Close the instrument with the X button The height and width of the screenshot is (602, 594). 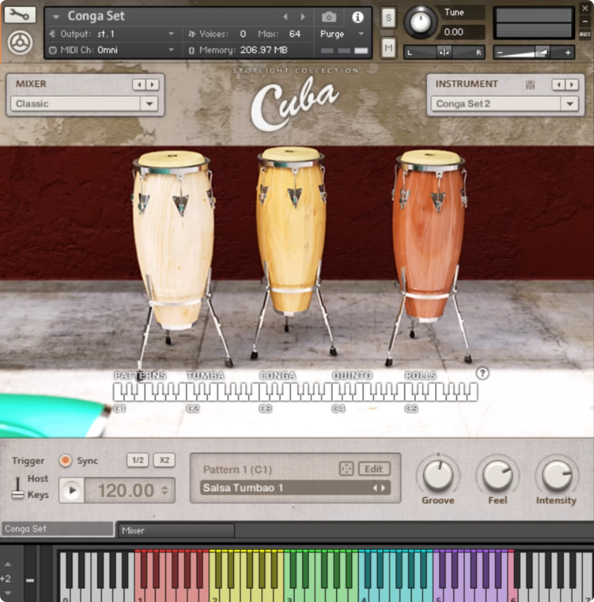pos(585,8)
